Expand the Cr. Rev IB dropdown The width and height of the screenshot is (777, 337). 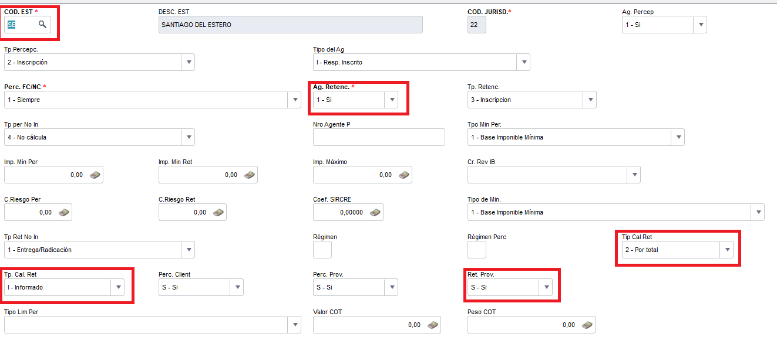click(x=634, y=175)
